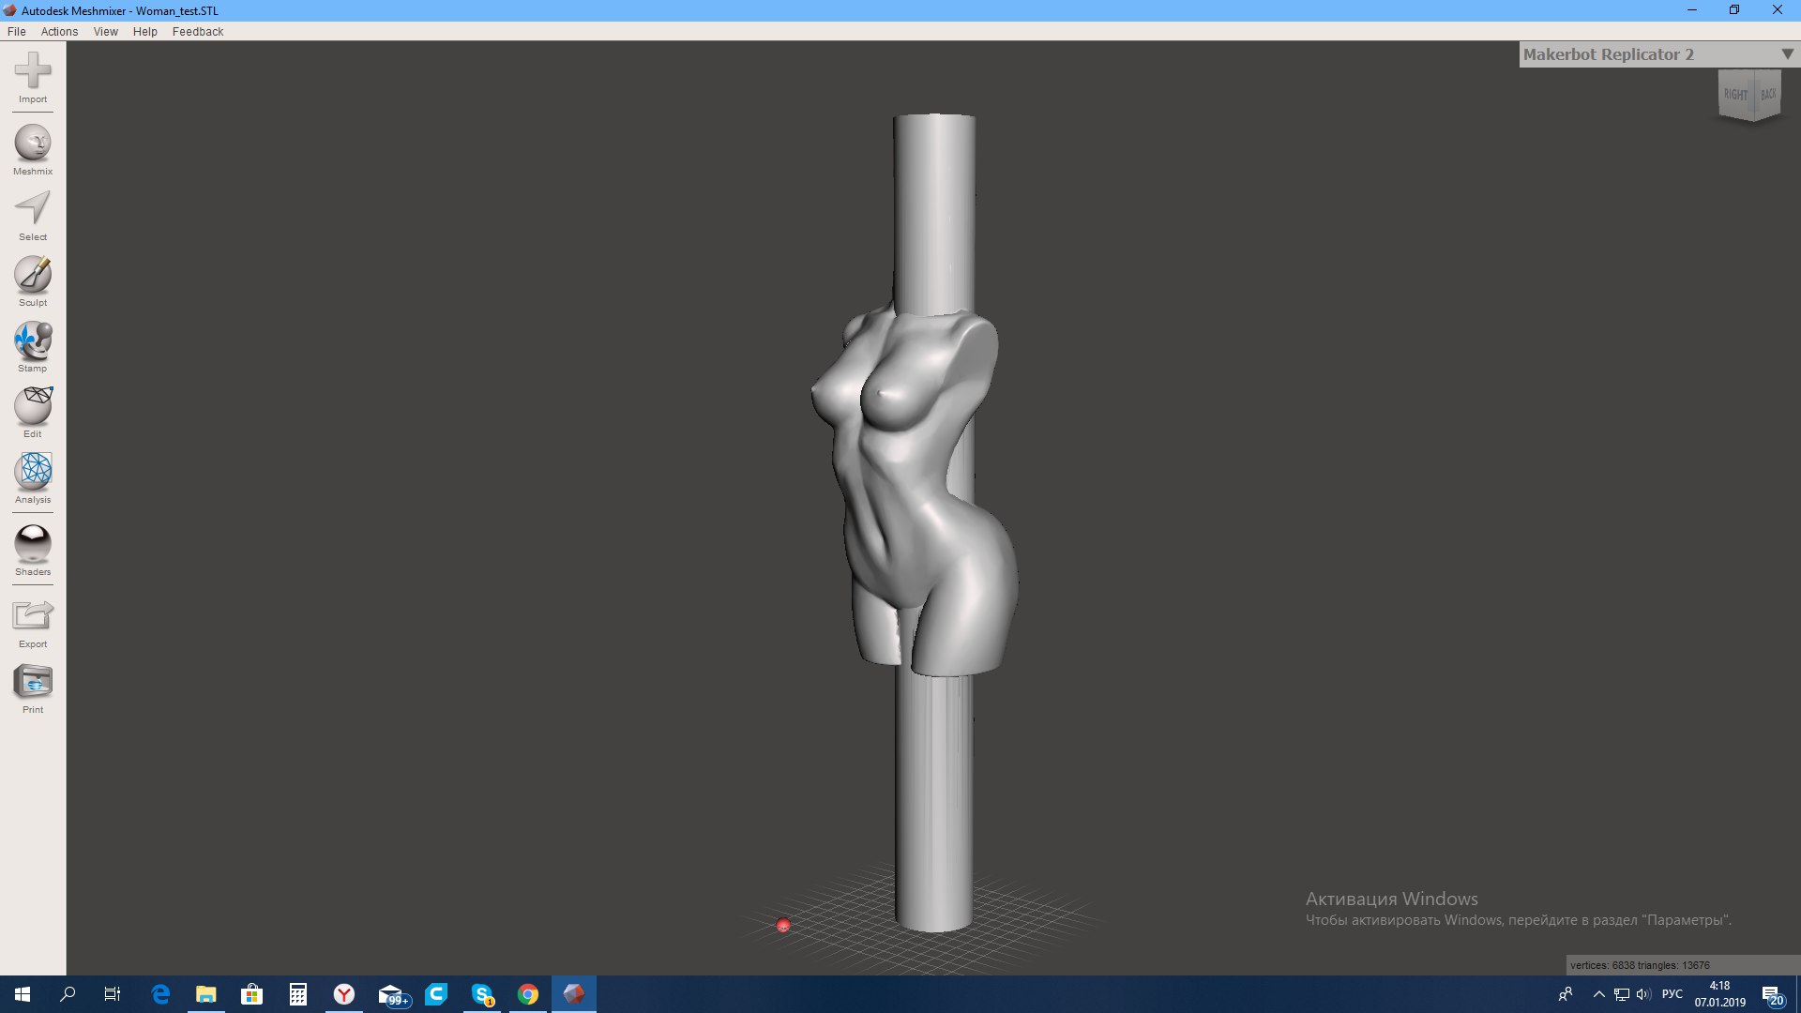Open the Shaders sphere panel
1801x1013 pixels.
point(33,544)
